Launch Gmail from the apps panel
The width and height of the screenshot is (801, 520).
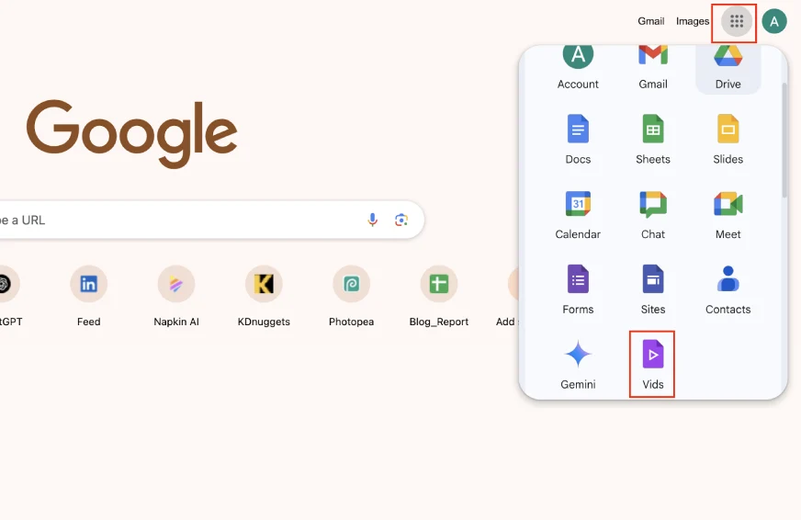click(653, 69)
